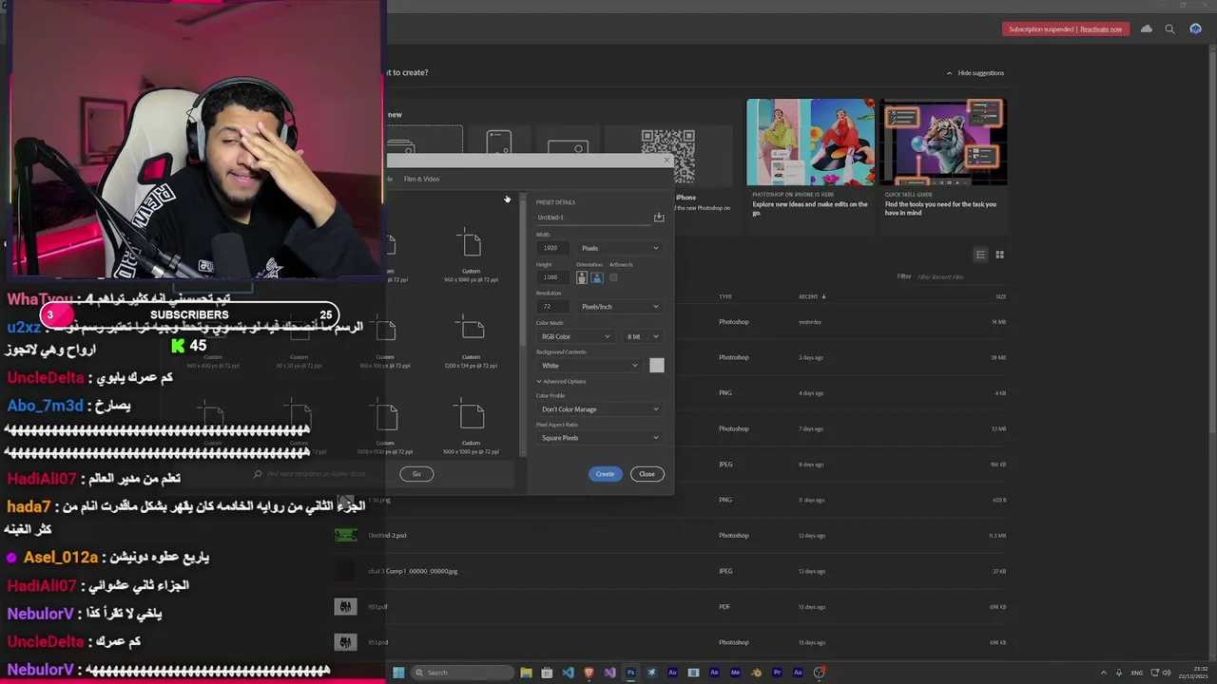Open the Square Pixels aspect ratio dropdown
The width and height of the screenshot is (1217, 684).
point(599,438)
